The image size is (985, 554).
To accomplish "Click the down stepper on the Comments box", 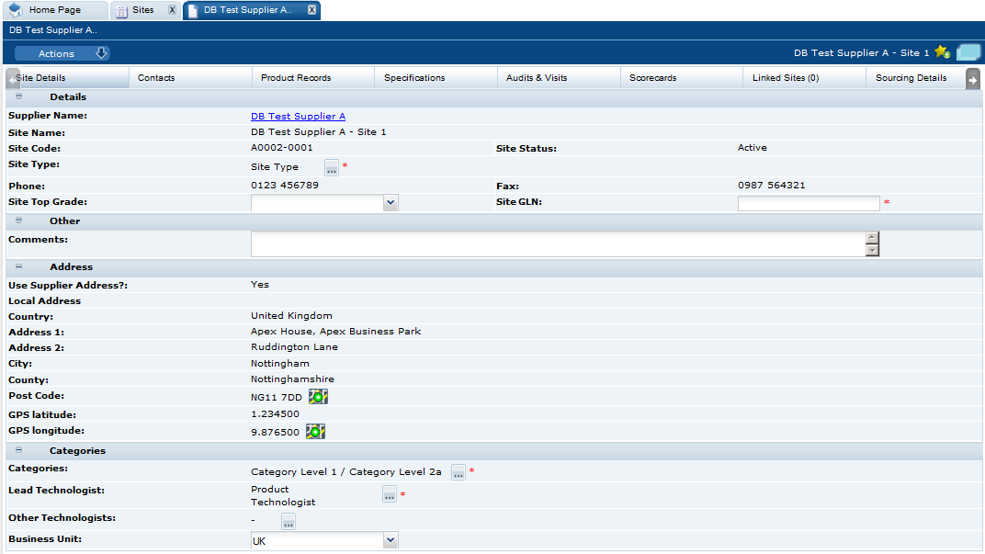I will coord(871,250).
